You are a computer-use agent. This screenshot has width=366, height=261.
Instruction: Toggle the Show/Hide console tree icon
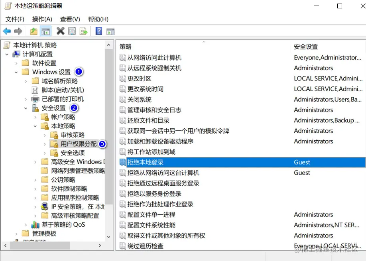(45, 31)
